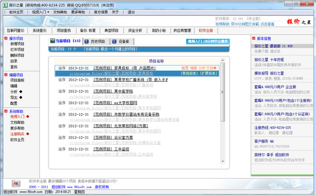
Task: Click 扩展报表 on selected row
Action: click(x=209, y=73)
